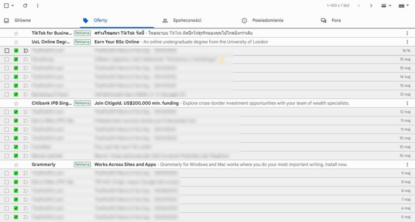Click the Reklama badge on the Citibank ad
Image resolution: width=415 pixels, height=222 pixels.
(x=82, y=103)
